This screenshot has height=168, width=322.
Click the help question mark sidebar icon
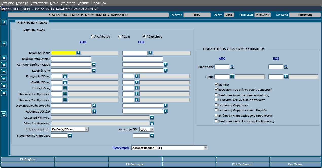4,23
